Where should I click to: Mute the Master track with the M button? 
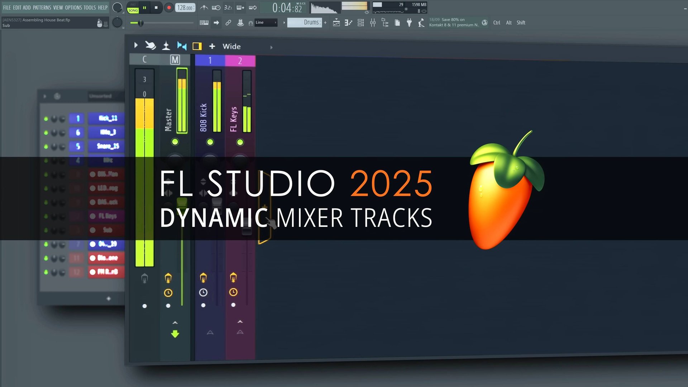[x=175, y=60]
